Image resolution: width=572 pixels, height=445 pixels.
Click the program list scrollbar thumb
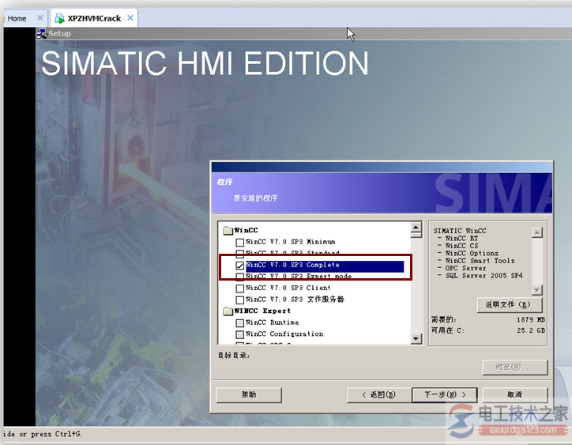pyautogui.click(x=416, y=235)
